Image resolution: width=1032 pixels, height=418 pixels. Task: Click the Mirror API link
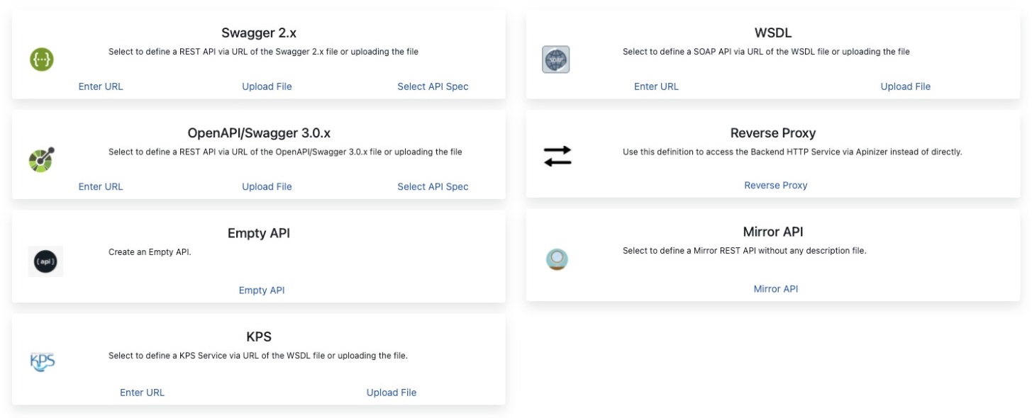(x=775, y=288)
